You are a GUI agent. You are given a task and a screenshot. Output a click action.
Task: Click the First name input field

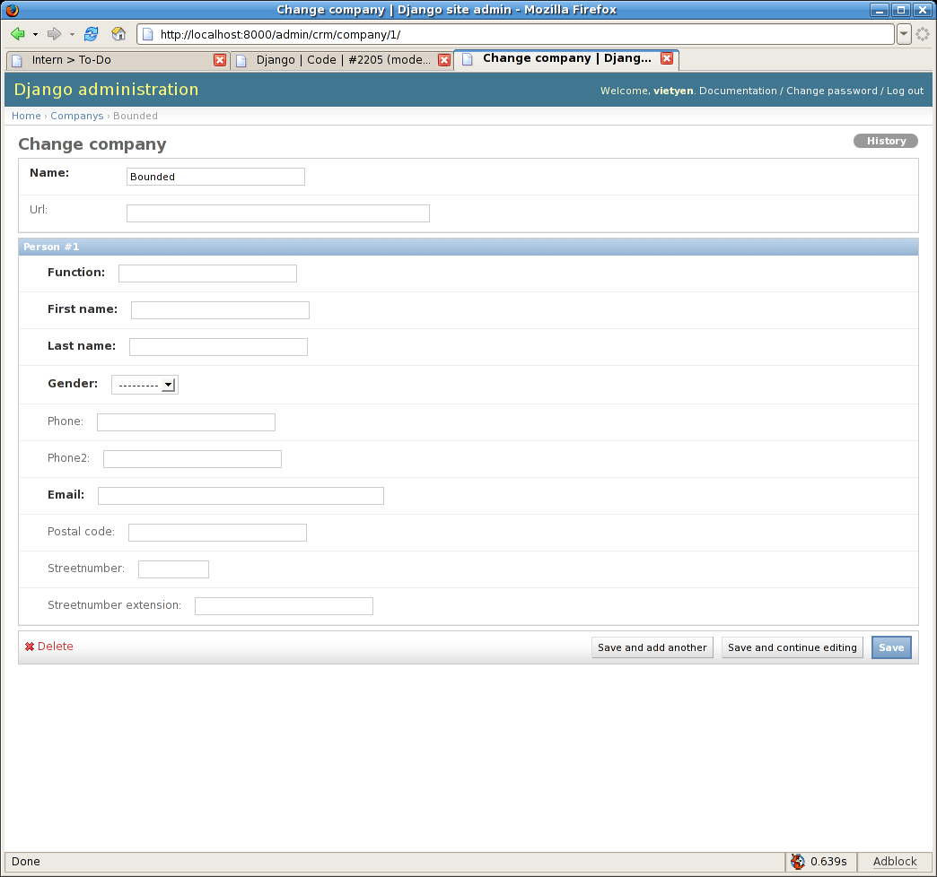coord(220,310)
